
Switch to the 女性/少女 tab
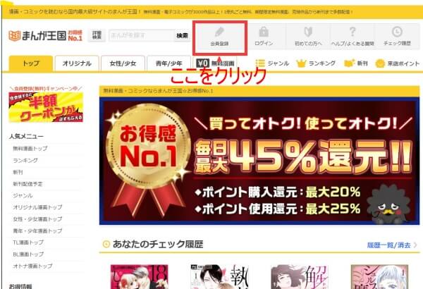click(x=123, y=63)
